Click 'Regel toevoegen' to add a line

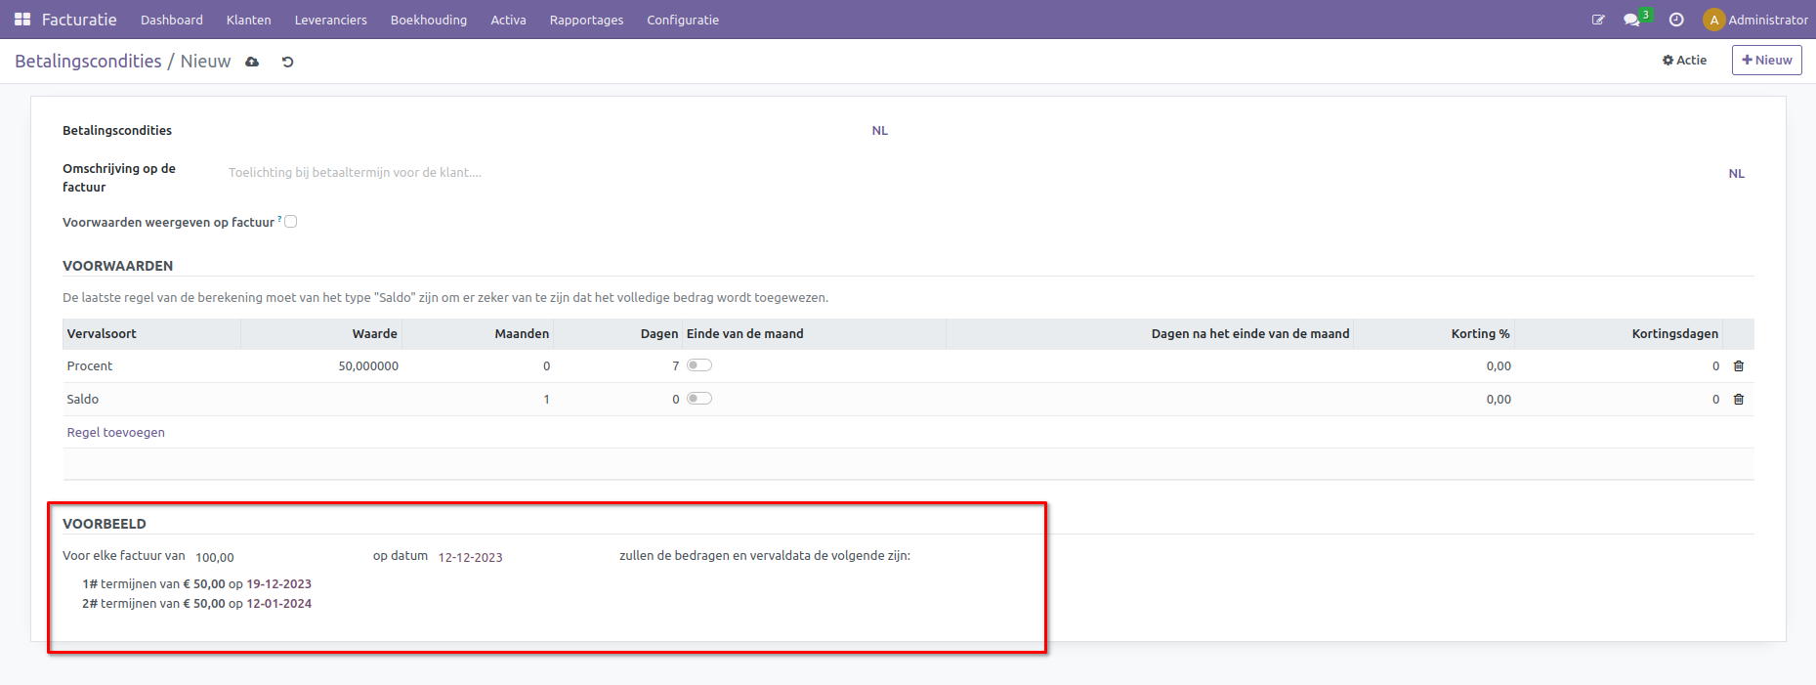tap(115, 432)
